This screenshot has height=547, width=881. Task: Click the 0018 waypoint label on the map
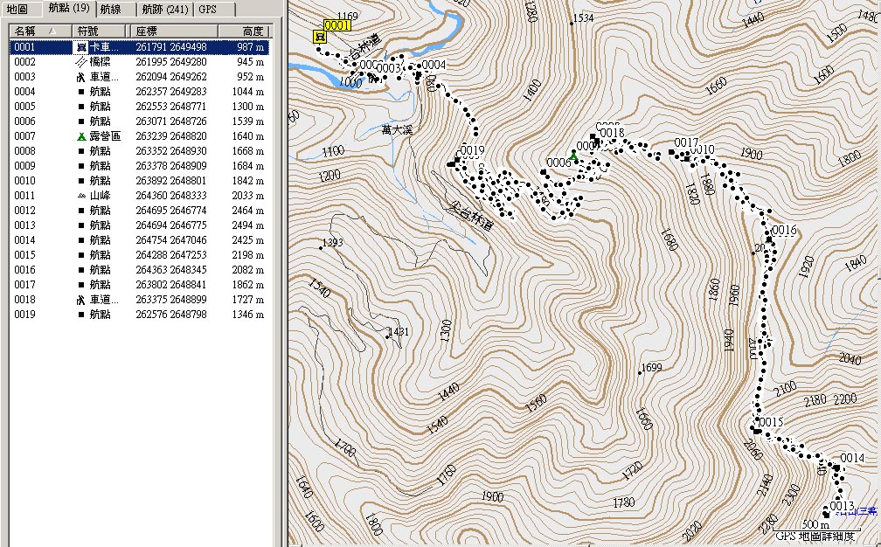coord(613,133)
